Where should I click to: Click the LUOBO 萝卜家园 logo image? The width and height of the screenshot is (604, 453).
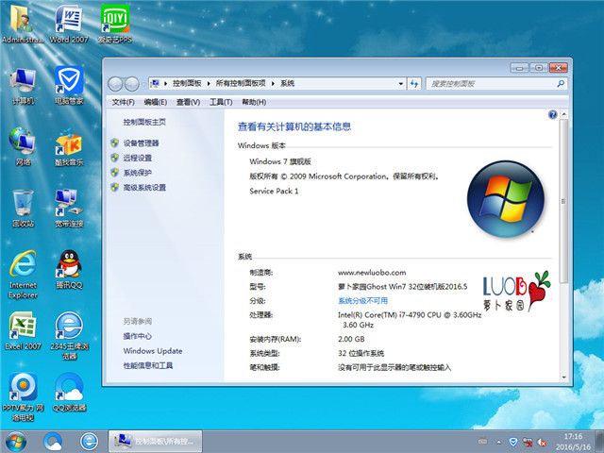coord(516,292)
